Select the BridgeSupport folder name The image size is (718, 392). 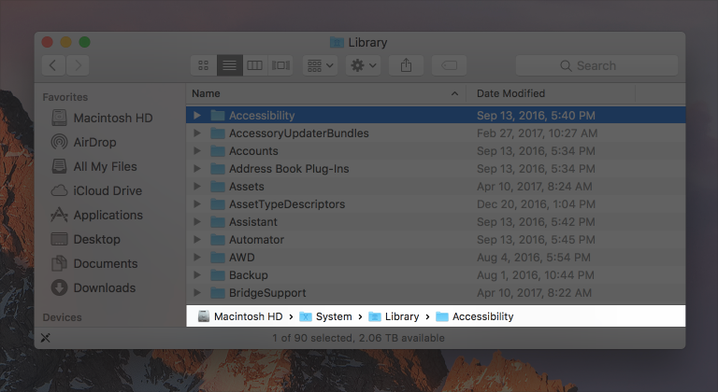(x=267, y=293)
